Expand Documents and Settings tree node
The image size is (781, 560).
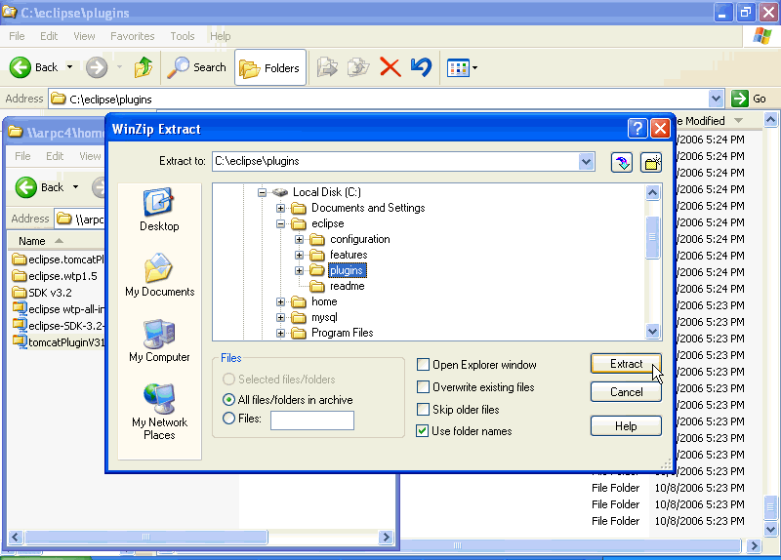[281, 208]
